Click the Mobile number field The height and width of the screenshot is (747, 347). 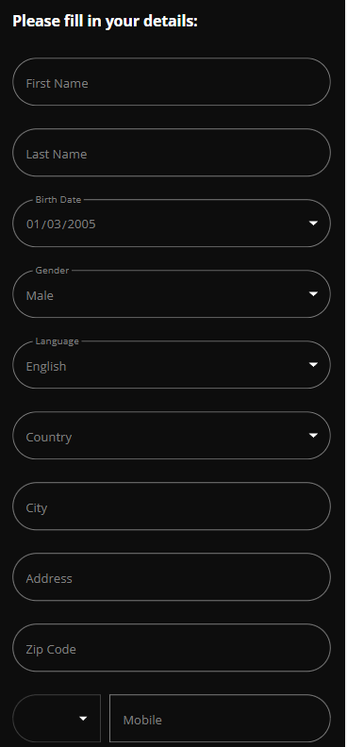pyautogui.click(x=220, y=718)
